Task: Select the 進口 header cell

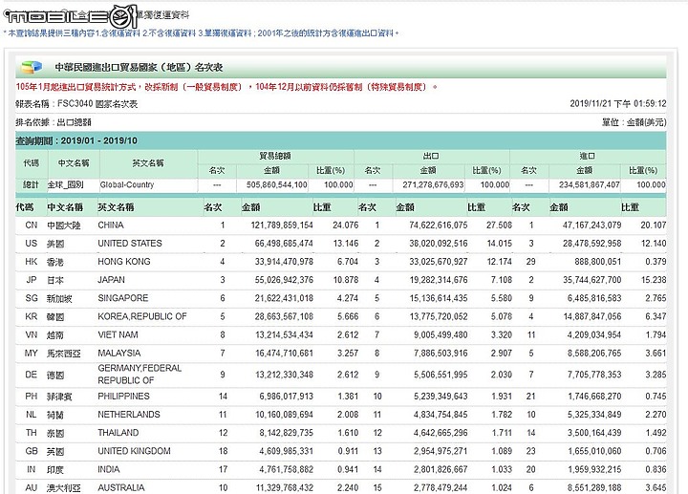Action: click(x=587, y=154)
